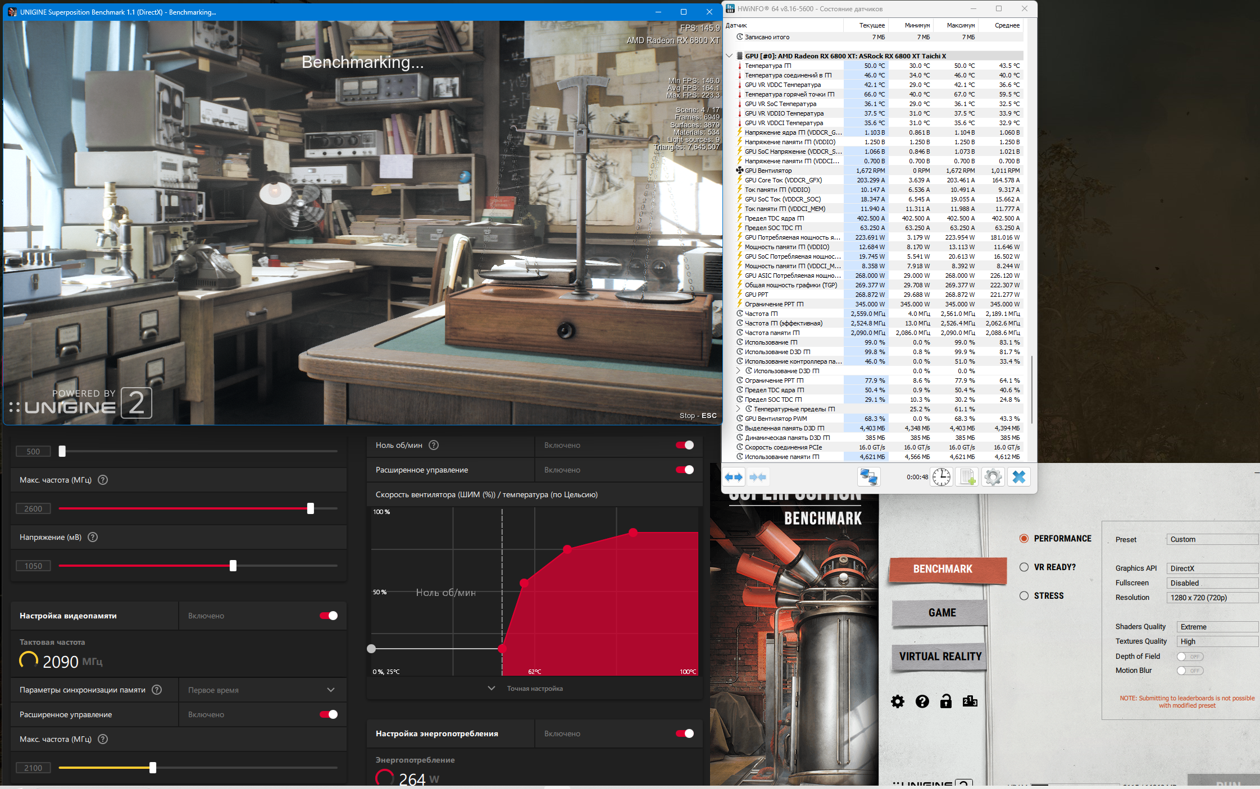
Task: Click help icon next to Напряжение (мВ)
Action: [93, 537]
